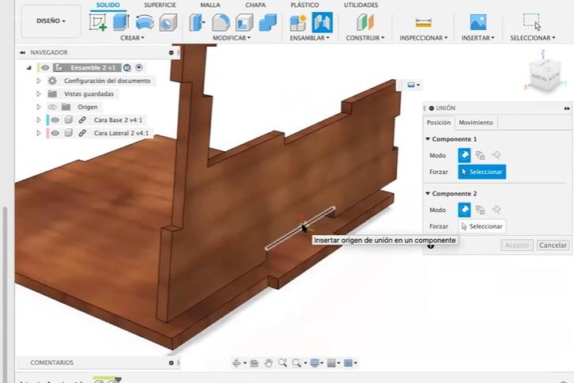This screenshot has height=383, width=574.
Task: Select the Shell tool in Modificar
Action: coord(244,22)
